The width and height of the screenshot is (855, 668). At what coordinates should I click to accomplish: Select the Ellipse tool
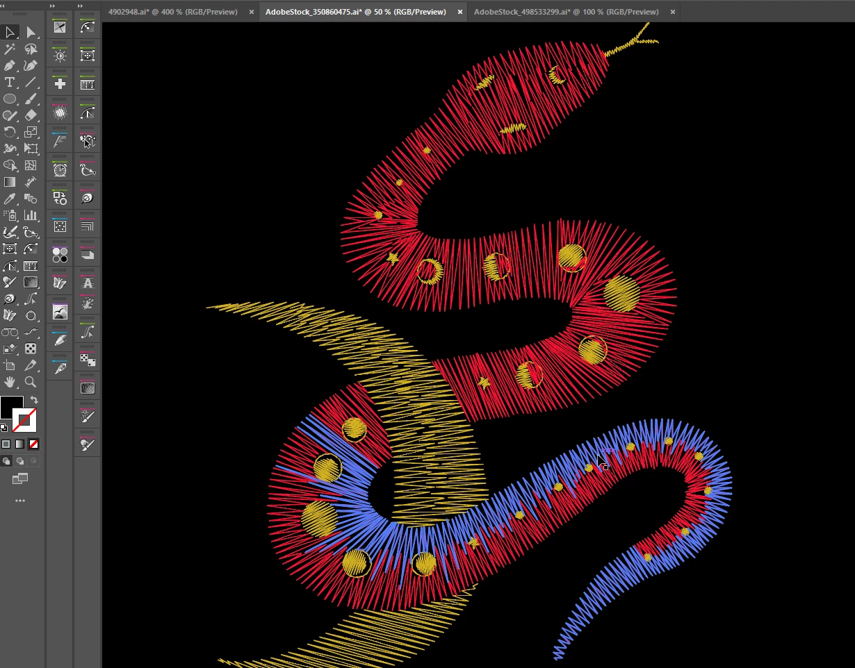(10, 99)
